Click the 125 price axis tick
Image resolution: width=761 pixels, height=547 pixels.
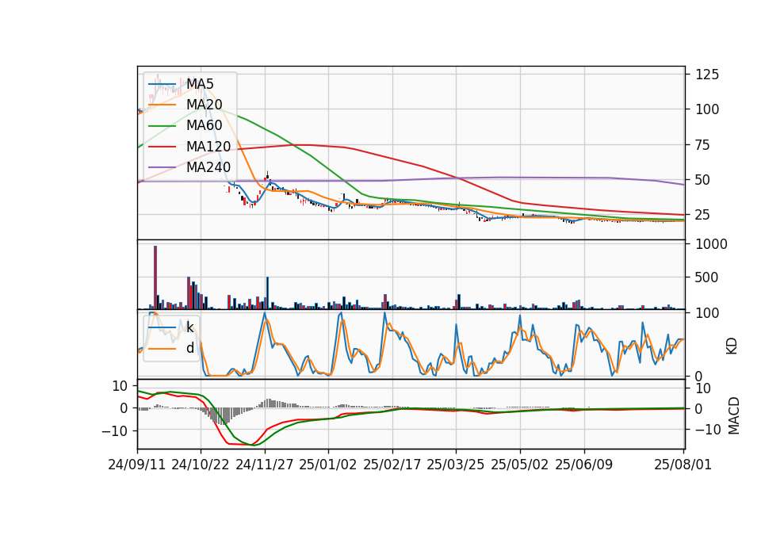pyautogui.click(x=707, y=75)
